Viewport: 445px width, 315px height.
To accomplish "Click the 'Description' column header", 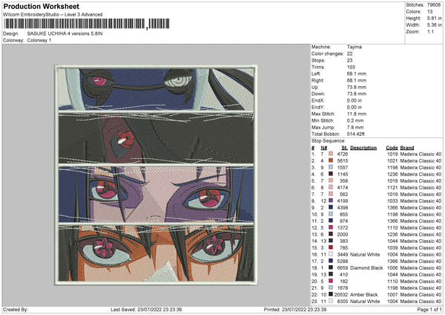I will tap(363, 148).
